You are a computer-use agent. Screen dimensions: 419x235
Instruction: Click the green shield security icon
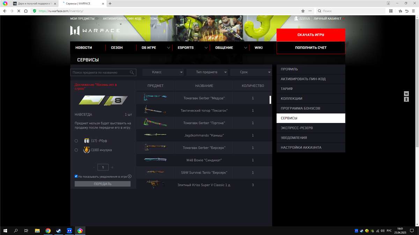click(x=34, y=11)
